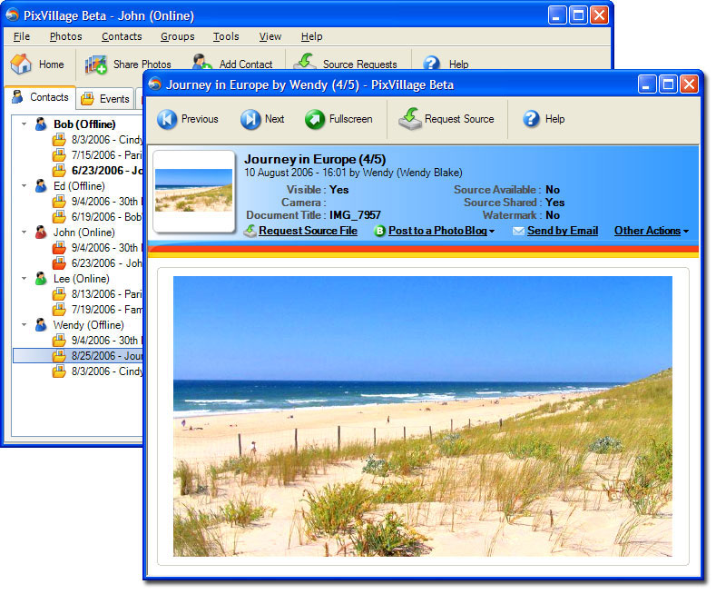Click the Ed (Offline) contact avatar icon
This screenshot has height=594, width=716.
[41, 186]
